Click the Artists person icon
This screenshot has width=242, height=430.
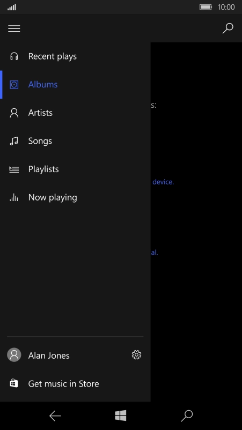click(14, 113)
